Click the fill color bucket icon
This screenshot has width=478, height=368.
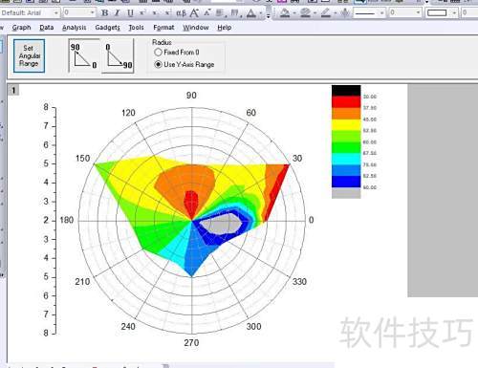(285, 13)
